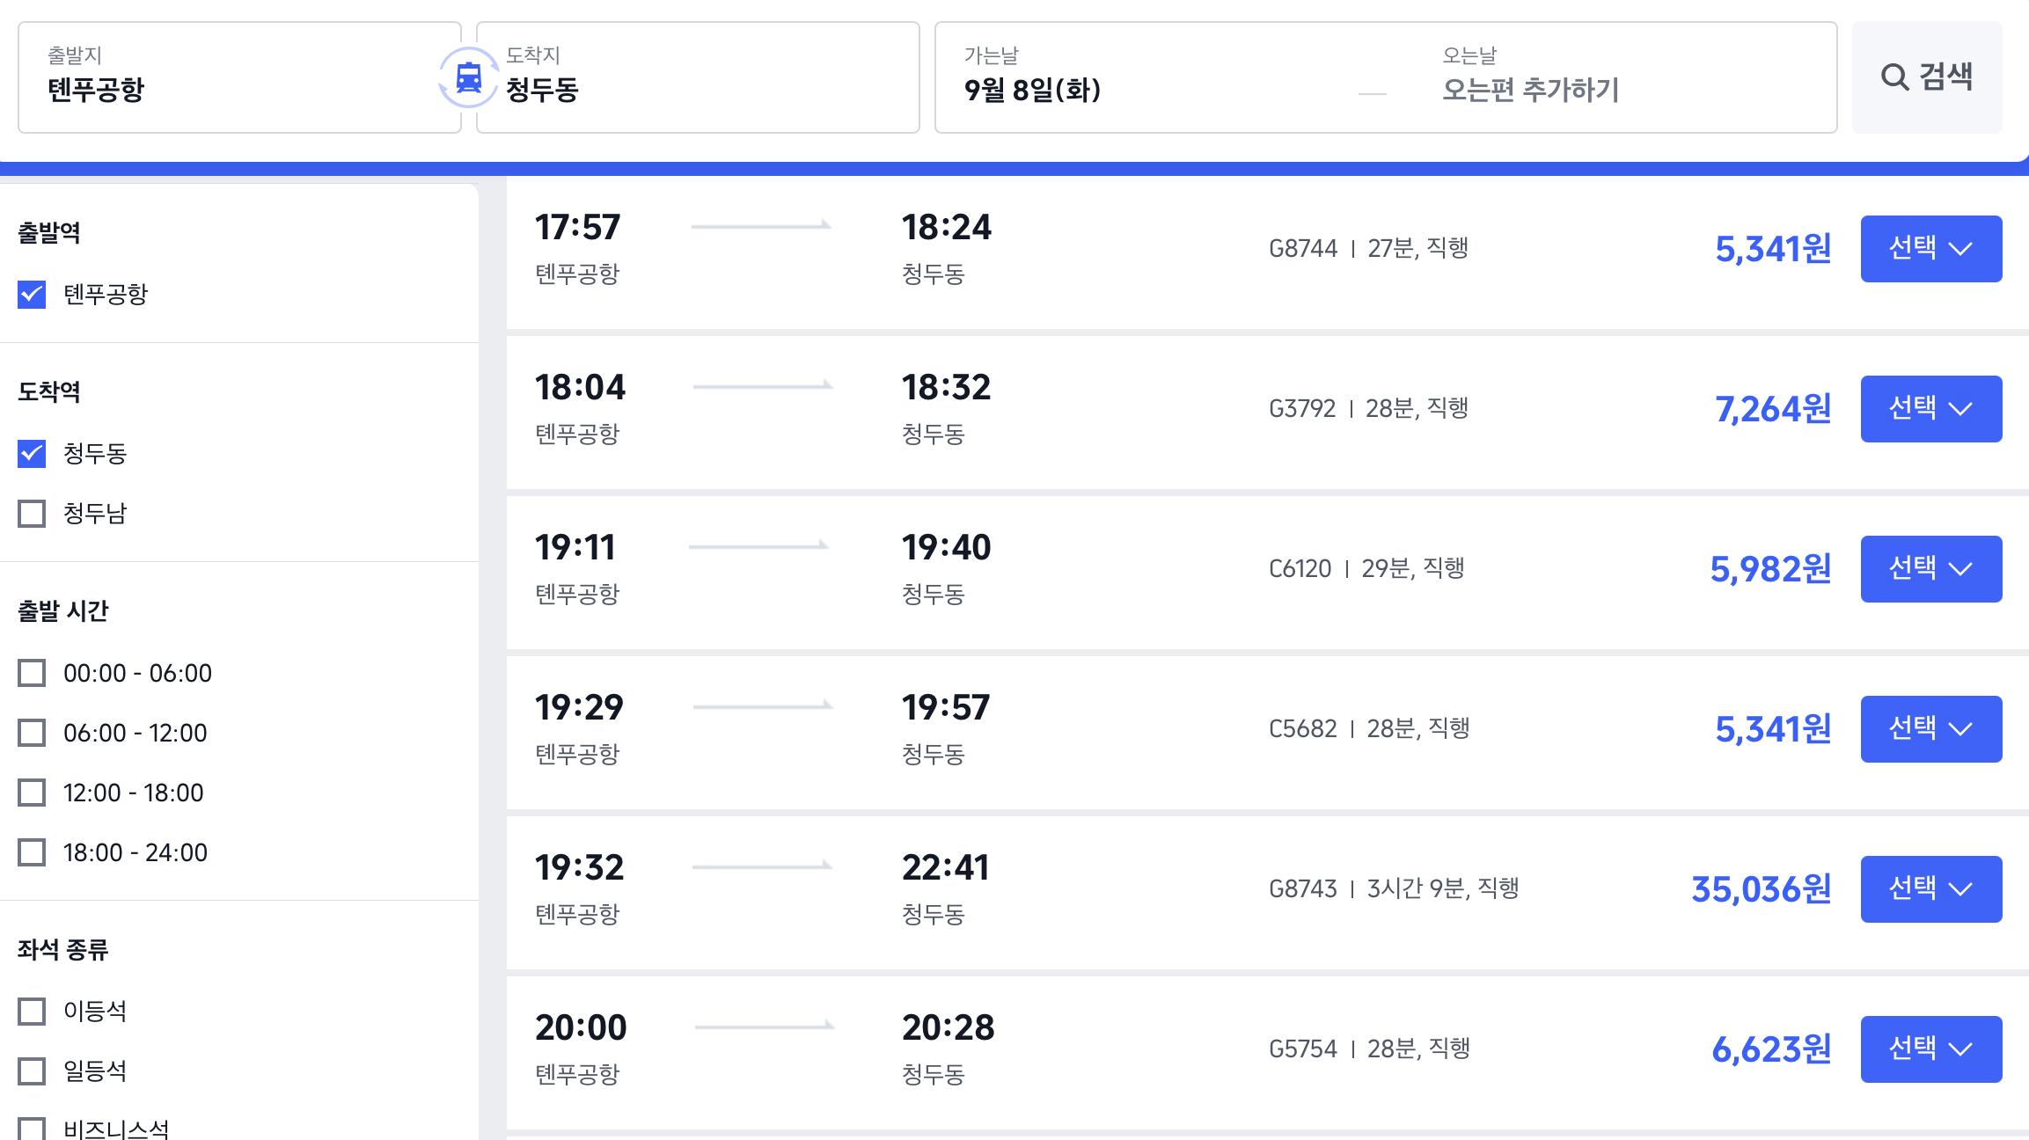Uncheck the 톈푸공항 departure station checkbox
The image size is (2029, 1140).
tap(32, 294)
